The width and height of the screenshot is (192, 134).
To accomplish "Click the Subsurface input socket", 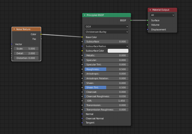I will point(82,42).
